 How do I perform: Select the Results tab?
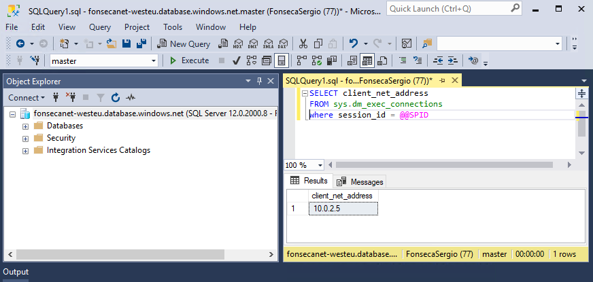[x=309, y=181]
